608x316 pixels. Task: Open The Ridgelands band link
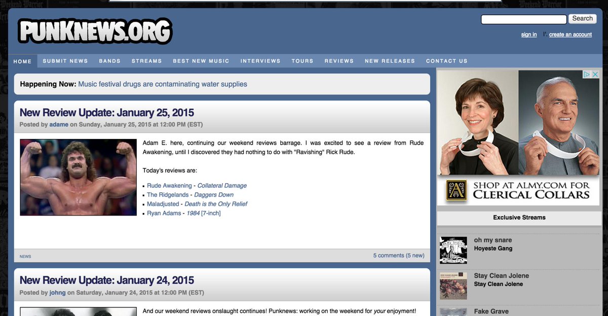pyautogui.click(x=168, y=195)
